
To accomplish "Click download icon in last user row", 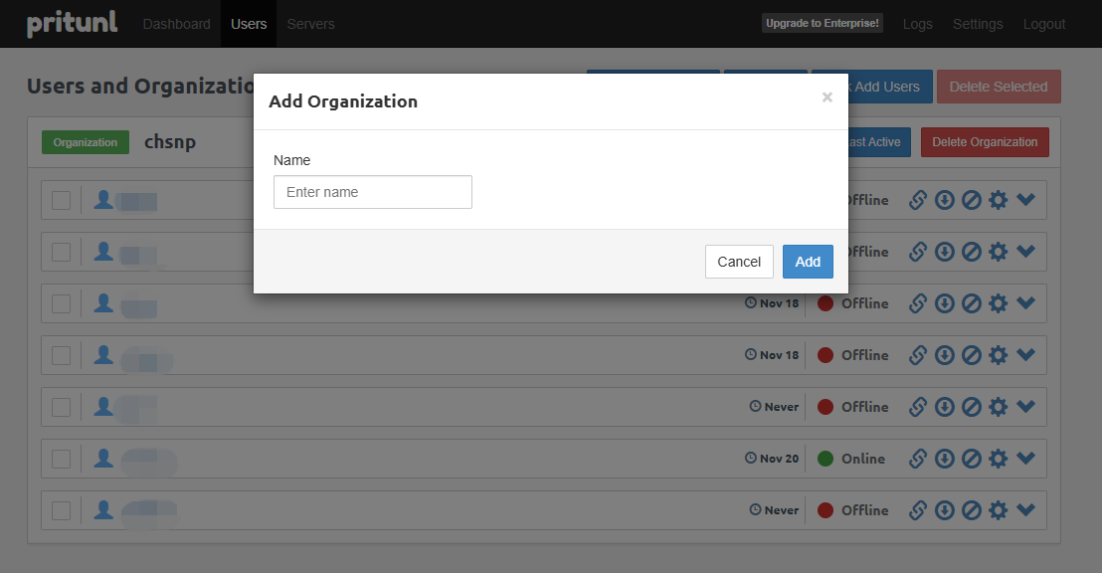I will point(945,510).
